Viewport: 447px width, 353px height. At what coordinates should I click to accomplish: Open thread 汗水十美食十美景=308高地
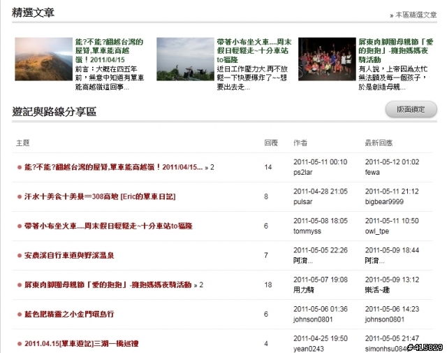pyautogui.click(x=100, y=196)
